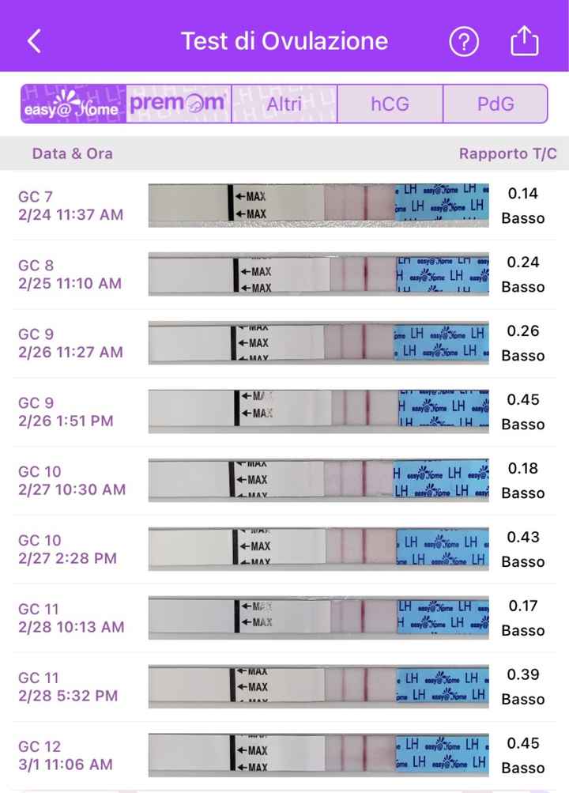569x793 pixels.
Task: Tap the back arrow icon
Action: pos(34,41)
